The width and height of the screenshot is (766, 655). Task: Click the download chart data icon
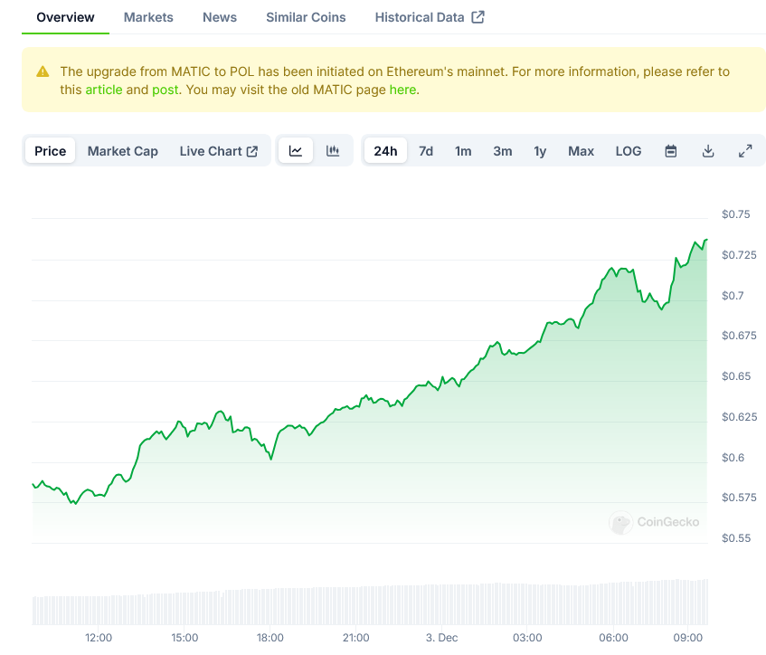point(708,151)
